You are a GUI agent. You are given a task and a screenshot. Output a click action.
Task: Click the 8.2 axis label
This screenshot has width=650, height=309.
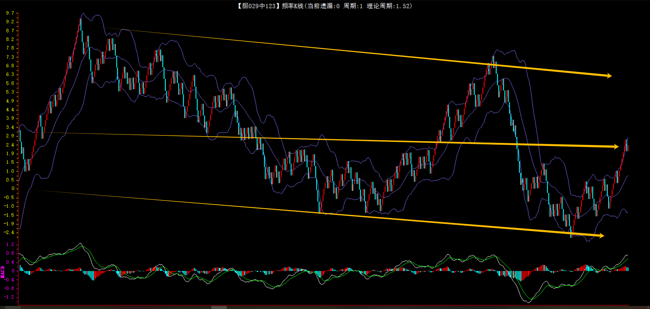click(x=10, y=39)
